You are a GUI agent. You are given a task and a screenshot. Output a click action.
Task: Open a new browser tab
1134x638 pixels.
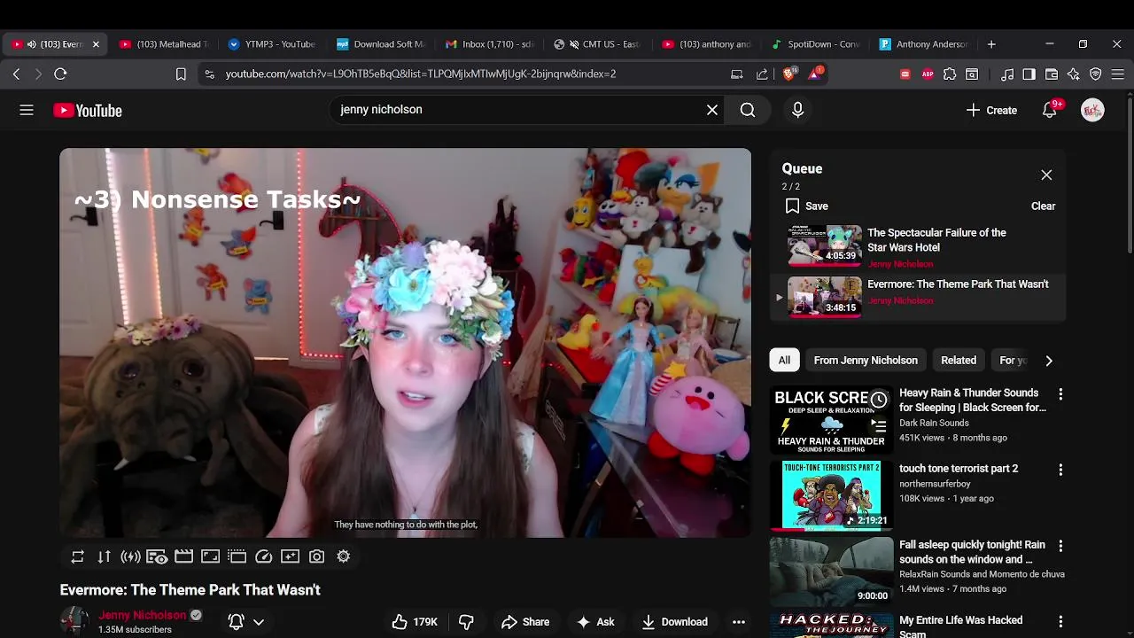991,44
